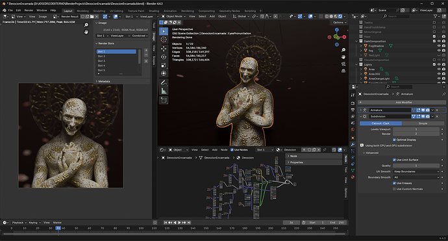
Task: Open the Render menu
Action: point(29,10)
